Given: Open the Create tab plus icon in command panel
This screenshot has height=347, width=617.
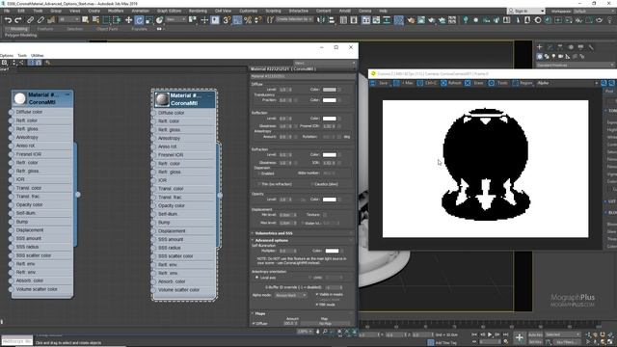Looking at the screenshot, I should (x=540, y=47).
